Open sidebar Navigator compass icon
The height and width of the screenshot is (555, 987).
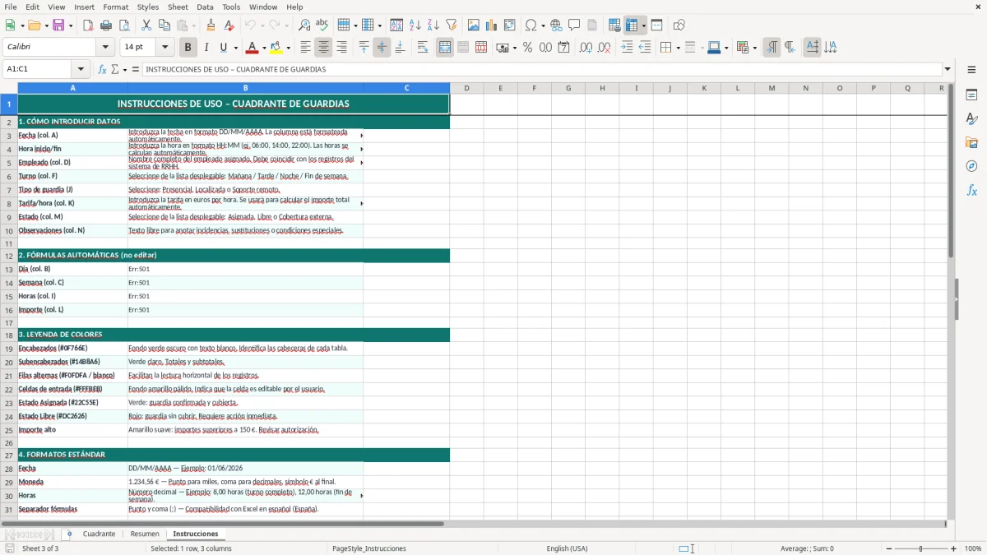tap(971, 166)
